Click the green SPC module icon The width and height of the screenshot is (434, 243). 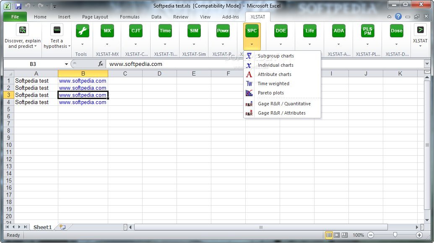[252, 31]
